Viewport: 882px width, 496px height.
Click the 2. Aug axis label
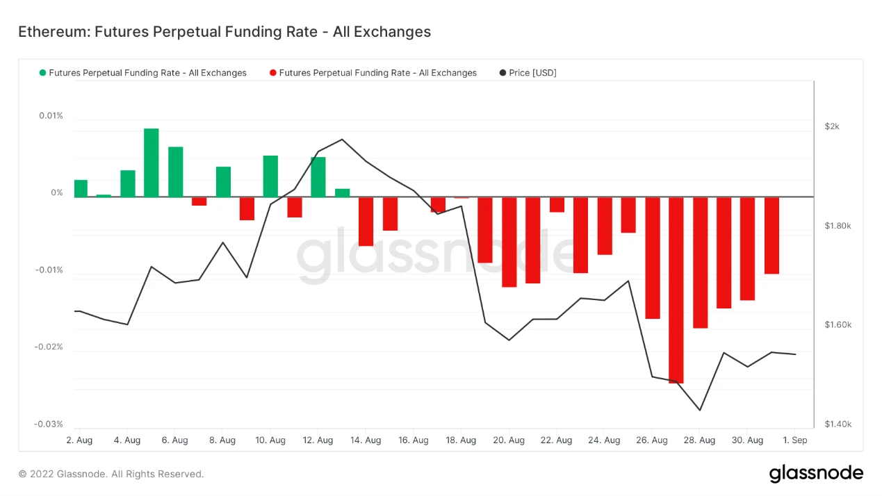coord(79,440)
